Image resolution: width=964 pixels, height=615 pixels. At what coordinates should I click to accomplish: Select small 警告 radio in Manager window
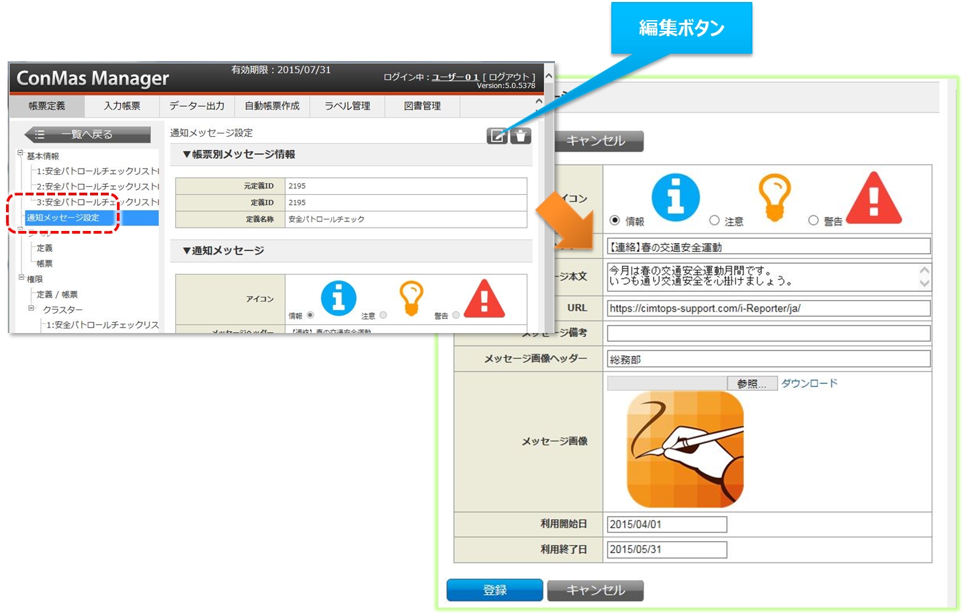(456, 315)
